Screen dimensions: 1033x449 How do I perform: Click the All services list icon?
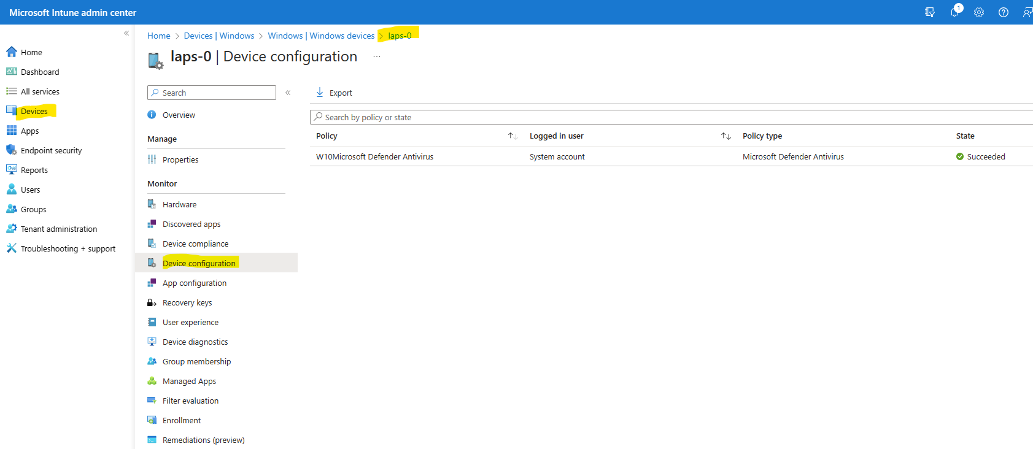click(x=12, y=91)
